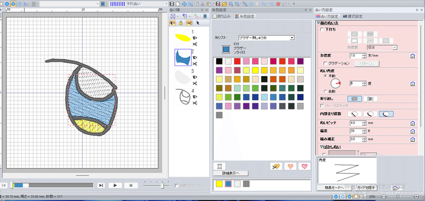Click the 縮み補正 value input field
Screen dimensions: 425x201
point(355,139)
